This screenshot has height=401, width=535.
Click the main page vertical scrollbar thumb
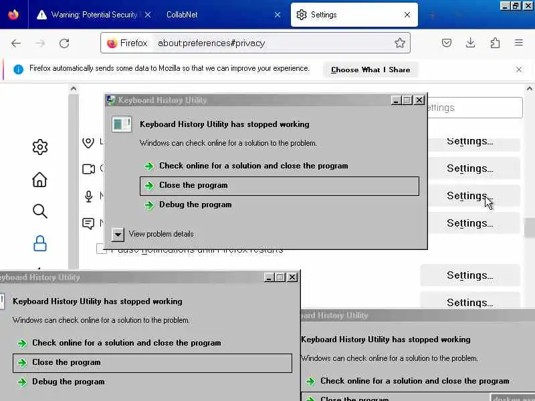[x=530, y=227]
